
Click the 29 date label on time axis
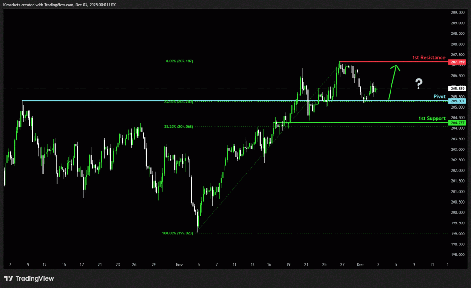click(x=154, y=265)
